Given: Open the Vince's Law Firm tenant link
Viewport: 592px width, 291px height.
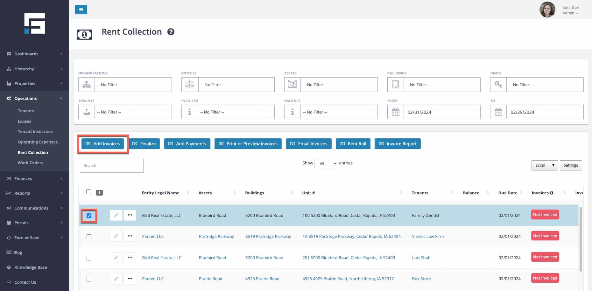Looking at the screenshot, I should tap(427, 236).
